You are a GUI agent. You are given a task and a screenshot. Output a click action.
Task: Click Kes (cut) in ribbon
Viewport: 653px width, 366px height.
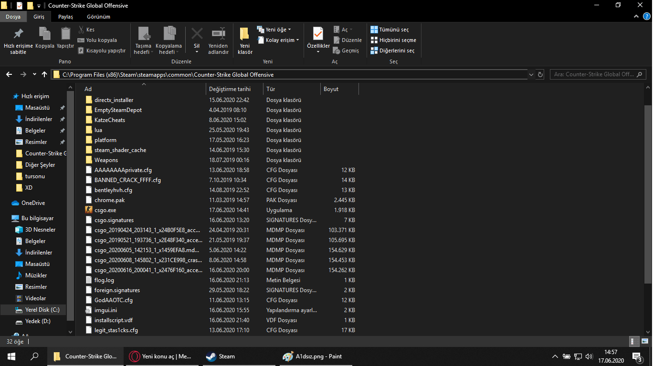(x=86, y=30)
